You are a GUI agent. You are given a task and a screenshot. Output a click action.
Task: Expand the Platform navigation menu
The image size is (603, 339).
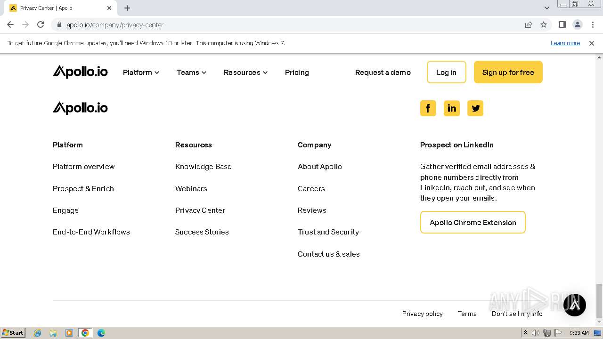point(141,72)
